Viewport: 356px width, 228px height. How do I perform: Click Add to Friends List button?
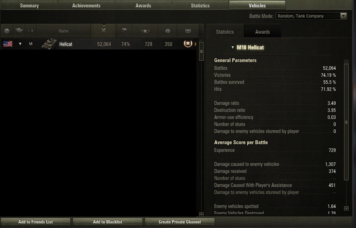tap(36, 222)
